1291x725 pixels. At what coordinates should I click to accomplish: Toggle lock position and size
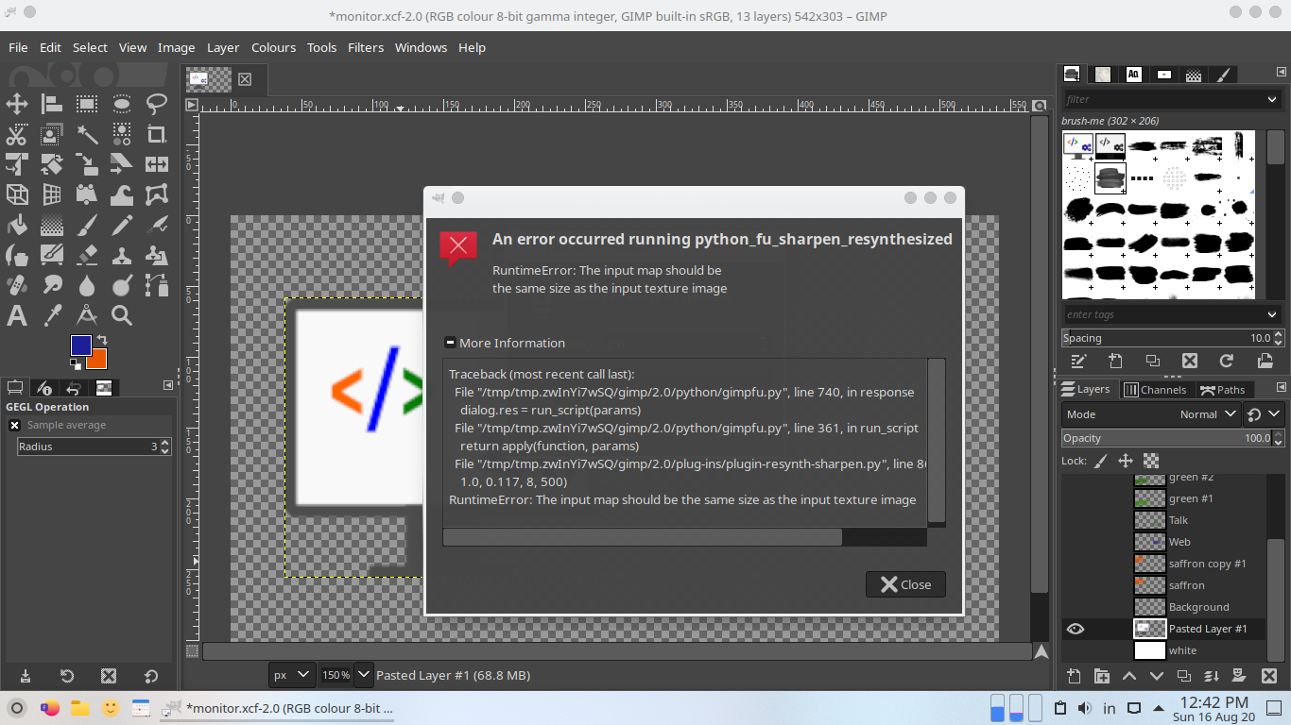(x=1126, y=461)
